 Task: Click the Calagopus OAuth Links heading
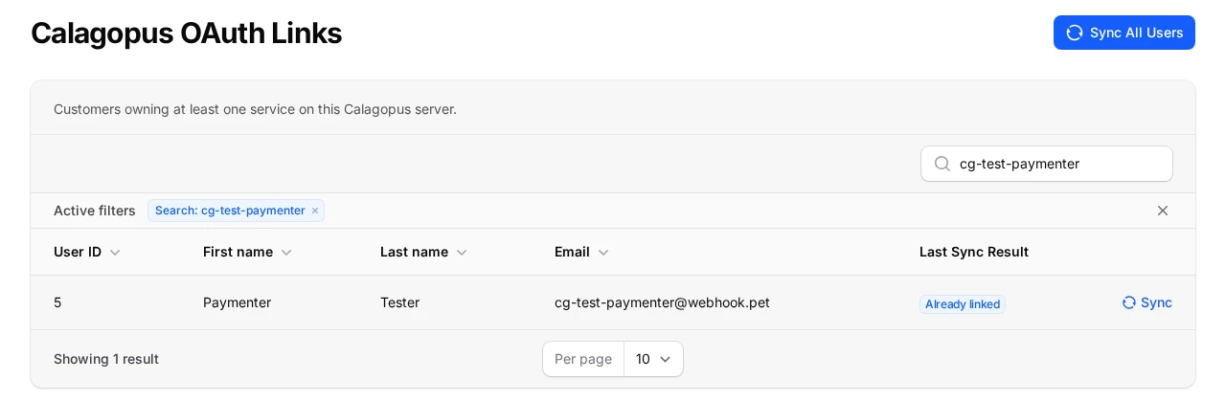186,33
